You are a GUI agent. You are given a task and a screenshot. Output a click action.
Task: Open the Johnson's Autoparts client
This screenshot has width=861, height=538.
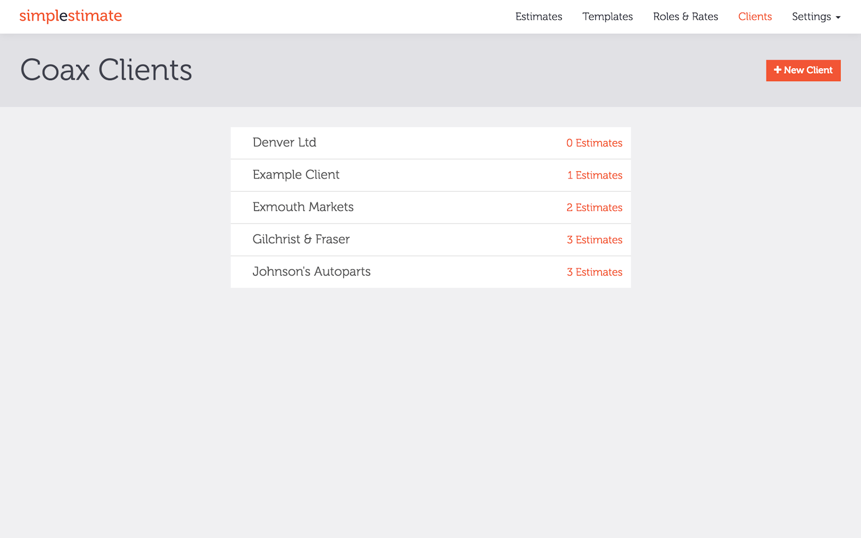click(311, 272)
